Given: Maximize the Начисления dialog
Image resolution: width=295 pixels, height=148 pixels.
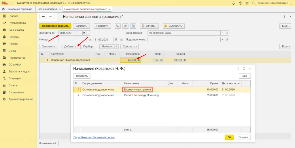Looking at the screenshot, I should [x=244, y=69].
